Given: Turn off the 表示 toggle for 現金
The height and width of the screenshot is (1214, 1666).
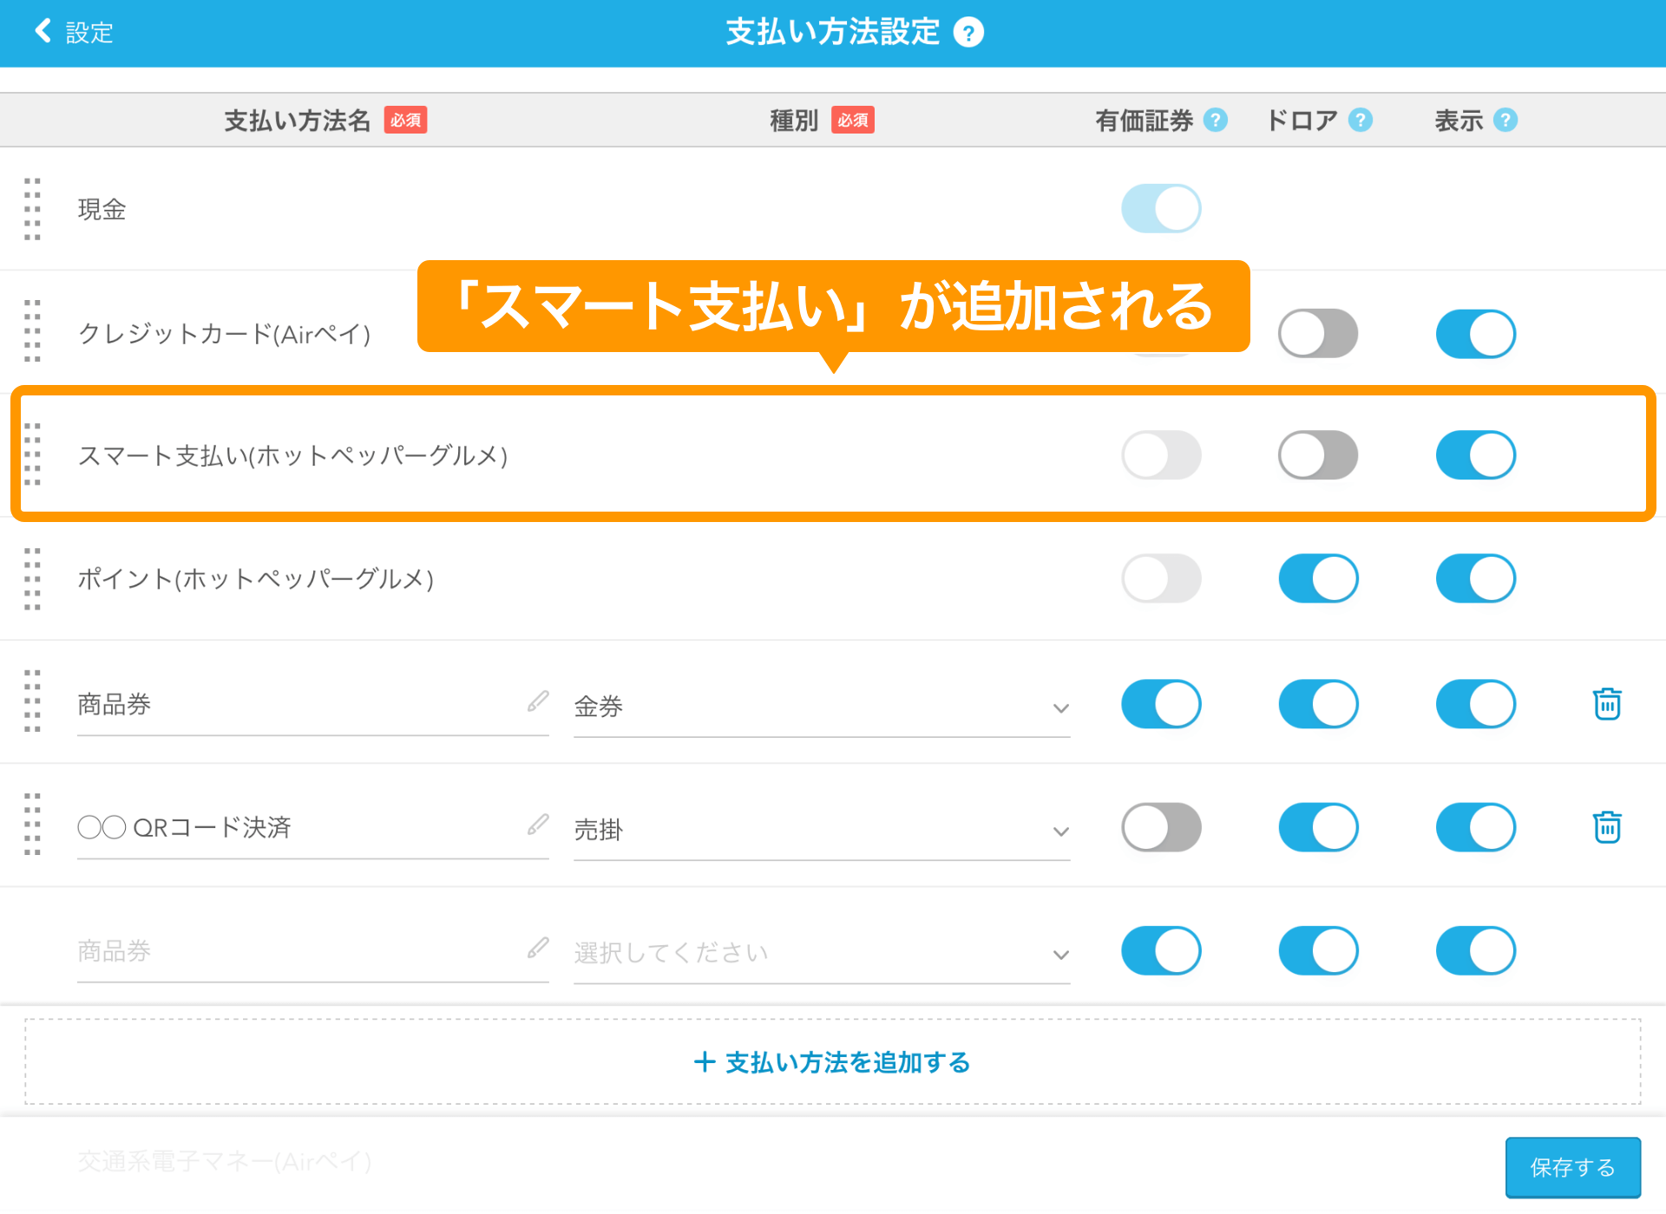Looking at the screenshot, I should [1161, 208].
